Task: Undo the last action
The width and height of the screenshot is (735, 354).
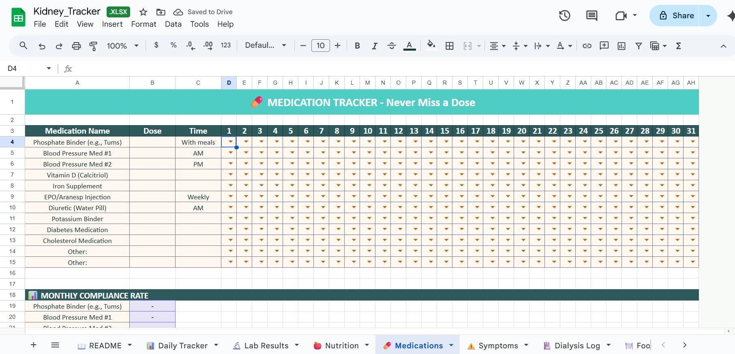Action: pos(42,46)
